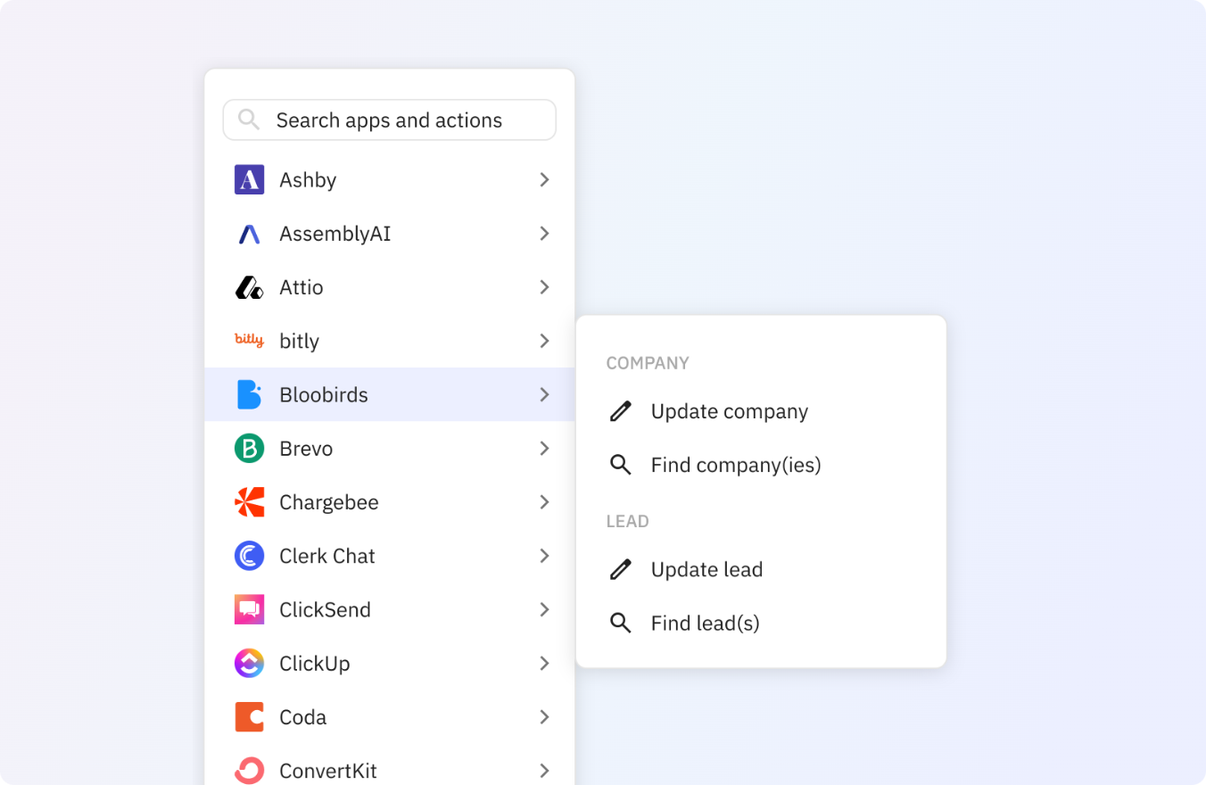Click the Attio logo icon
Viewport: 1206px width, 785px height.
click(249, 287)
